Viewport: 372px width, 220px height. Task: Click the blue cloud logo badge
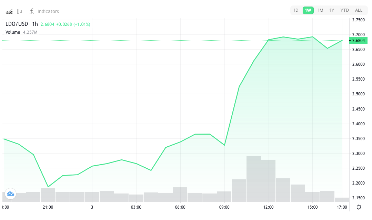[10, 194]
